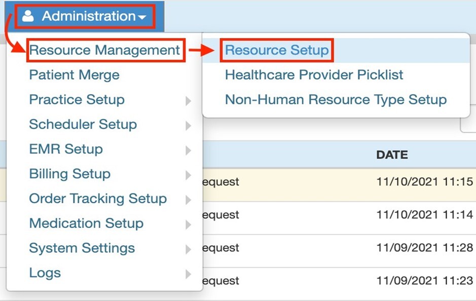This screenshot has height=301, width=476.
Task: Click the Resource Management menu entry
Action: 104,50
